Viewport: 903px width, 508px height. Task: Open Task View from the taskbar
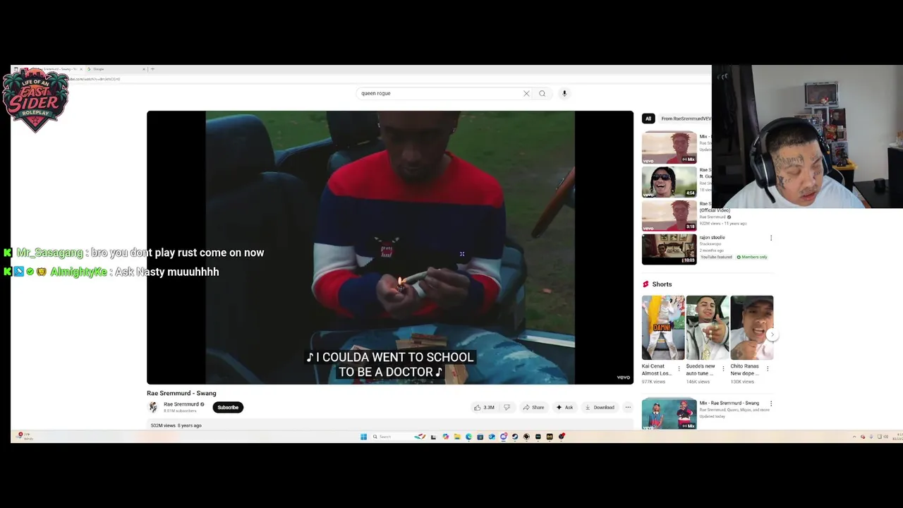433,437
